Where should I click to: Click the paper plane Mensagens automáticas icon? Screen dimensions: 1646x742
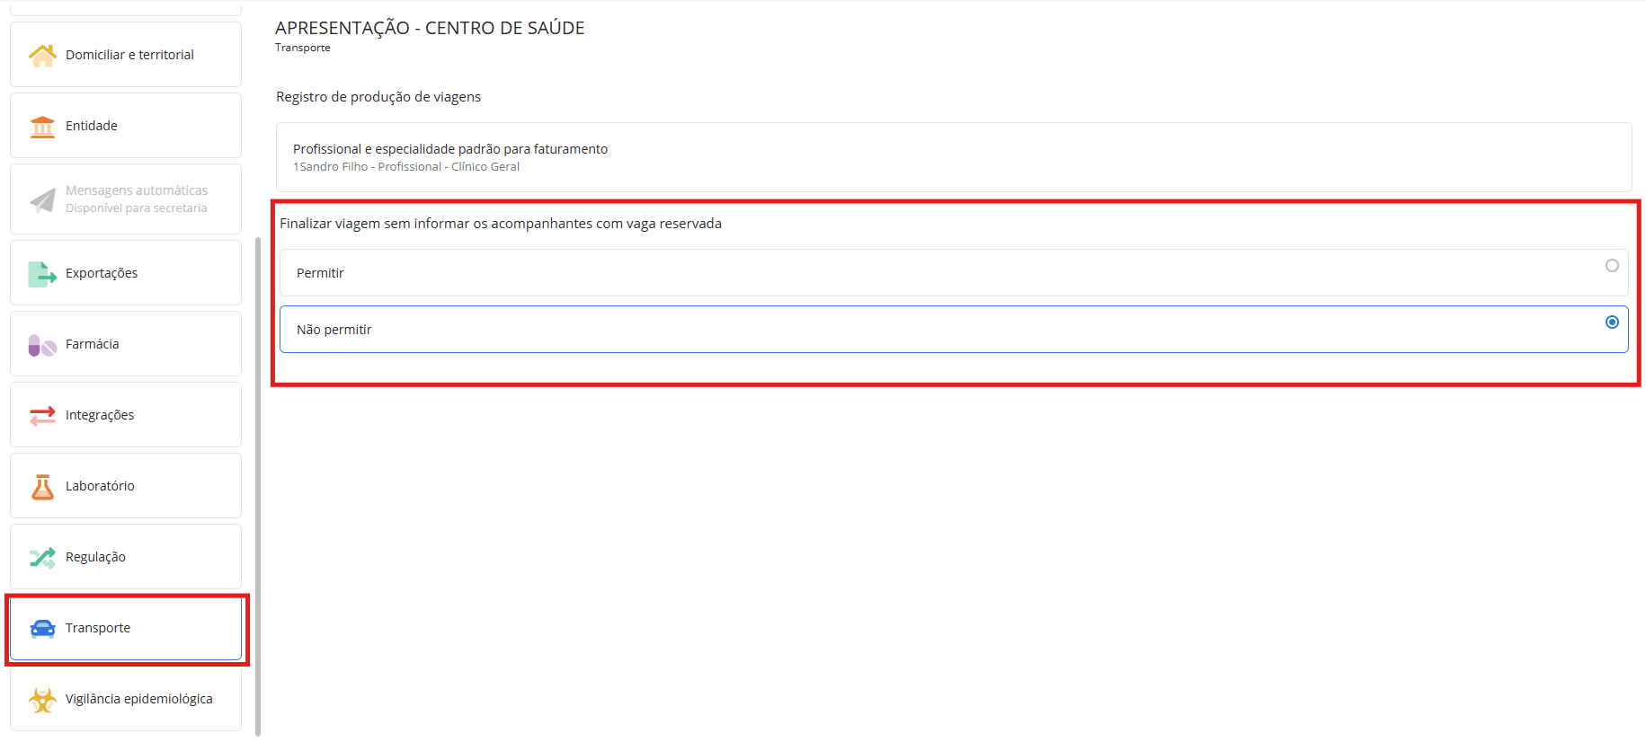point(42,199)
